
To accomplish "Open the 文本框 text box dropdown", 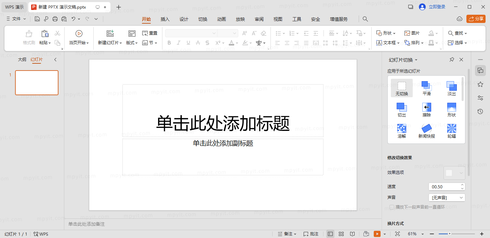I will (x=388, y=43).
